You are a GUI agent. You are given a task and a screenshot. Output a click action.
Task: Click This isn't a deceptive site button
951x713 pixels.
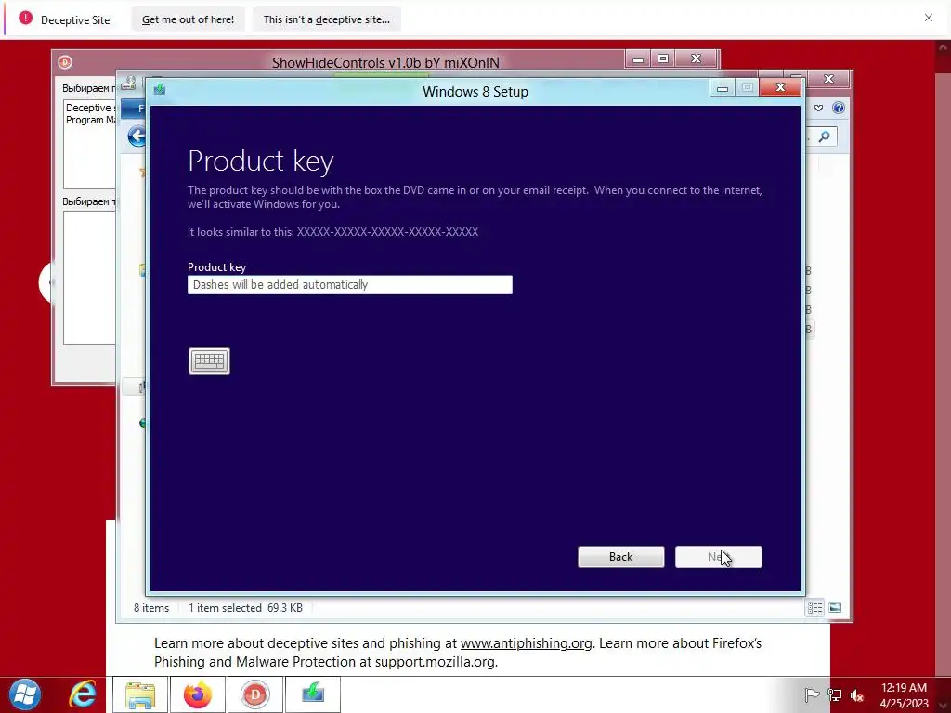tap(326, 19)
